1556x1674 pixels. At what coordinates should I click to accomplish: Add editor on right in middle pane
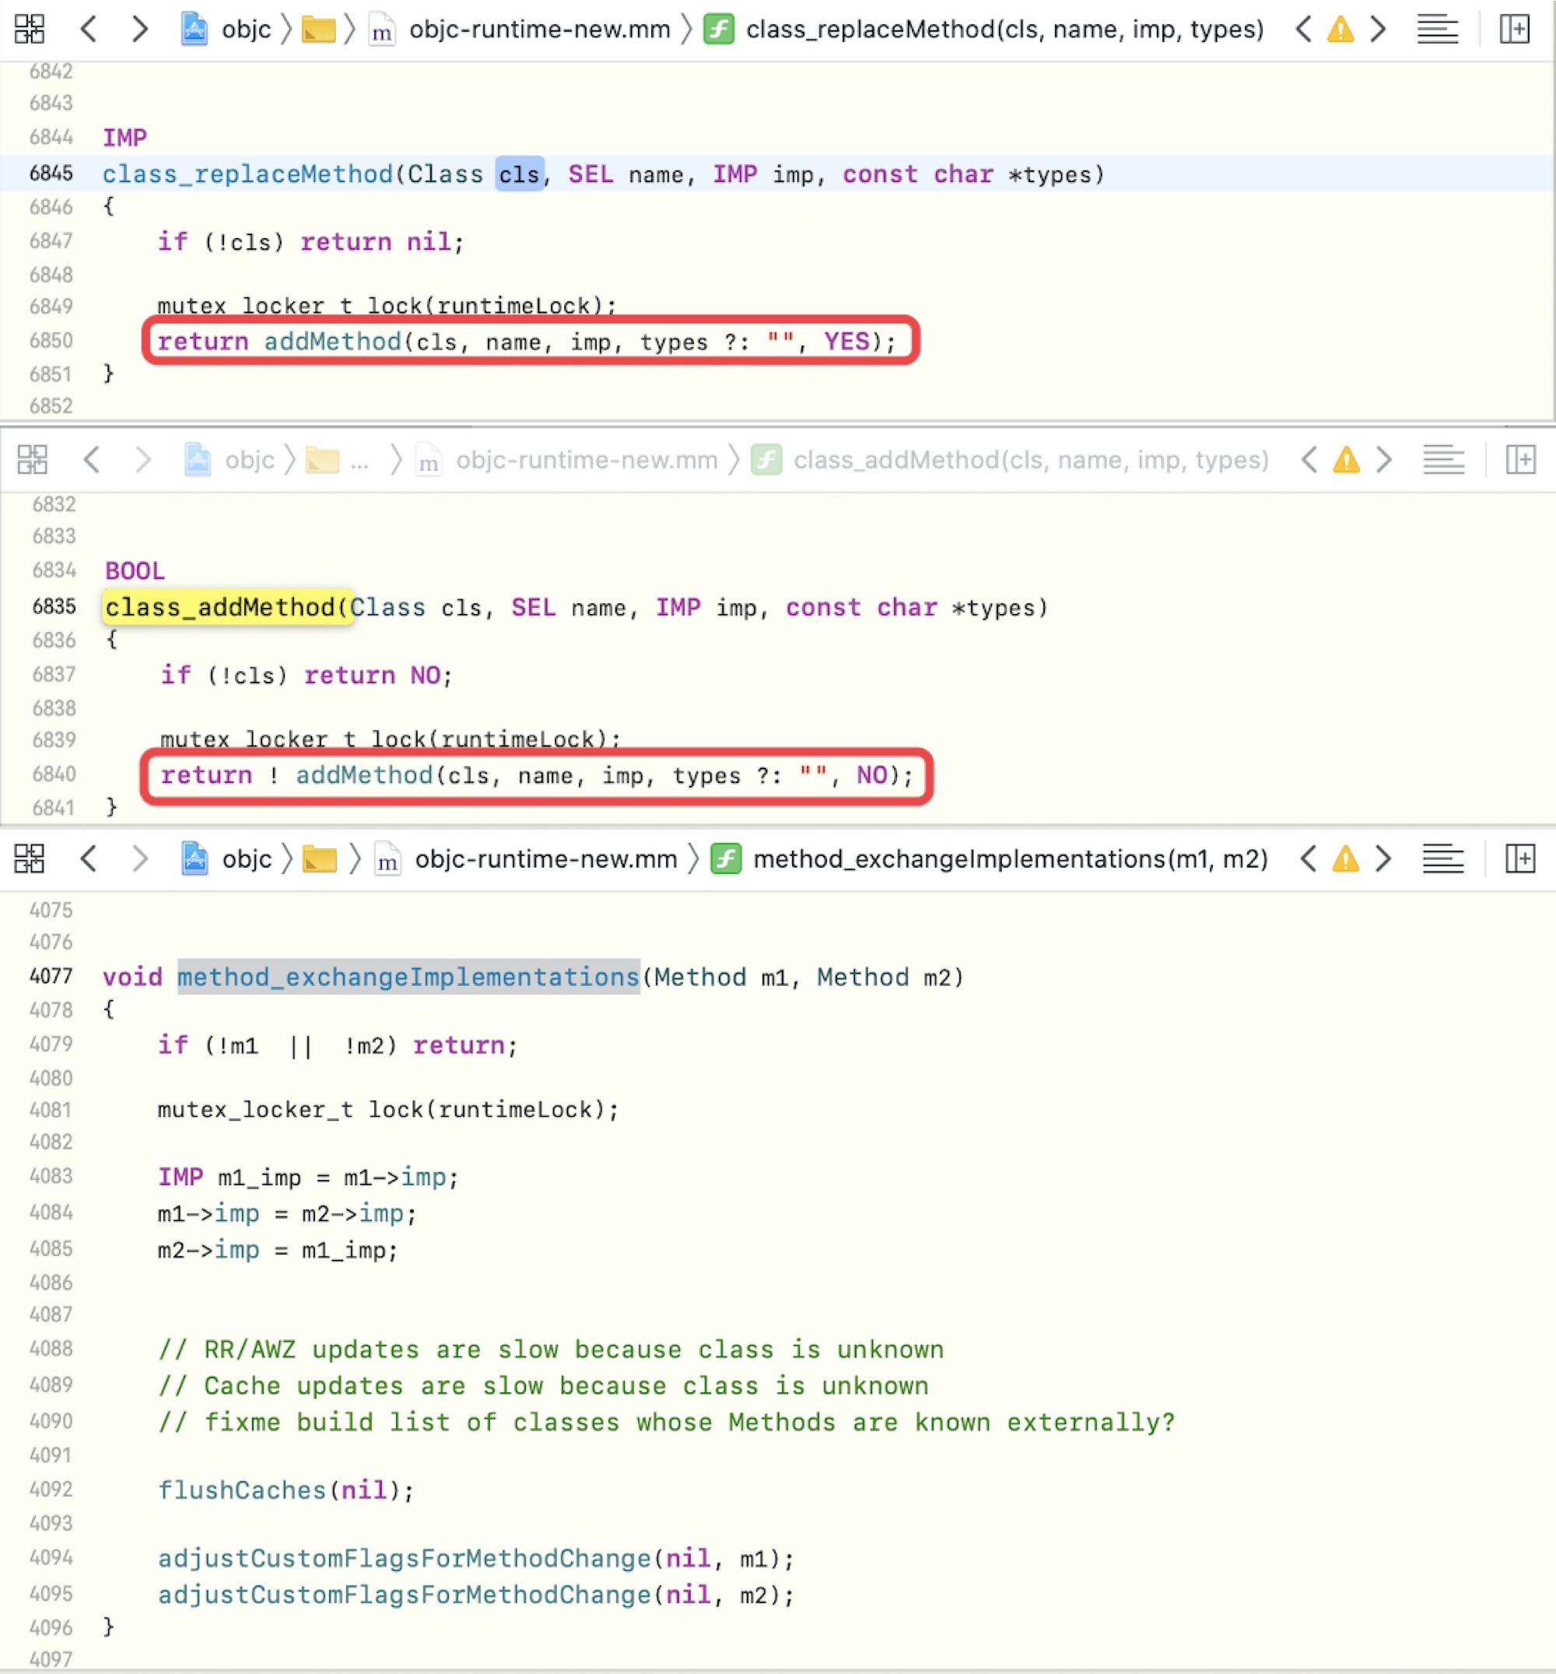pyautogui.click(x=1521, y=460)
